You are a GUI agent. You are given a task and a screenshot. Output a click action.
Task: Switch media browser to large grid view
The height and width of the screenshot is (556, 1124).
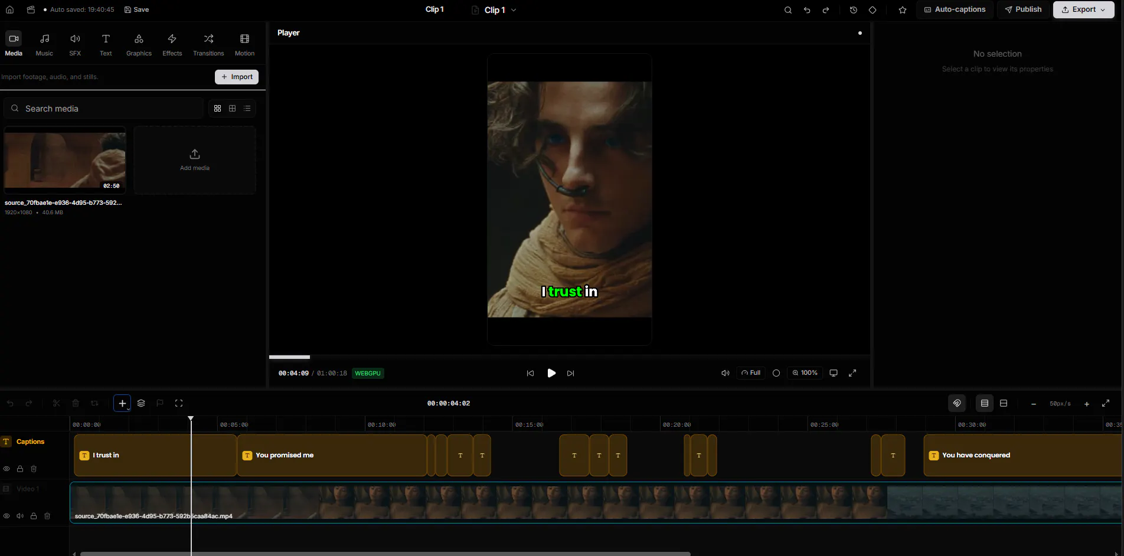click(x=218, y=109)
